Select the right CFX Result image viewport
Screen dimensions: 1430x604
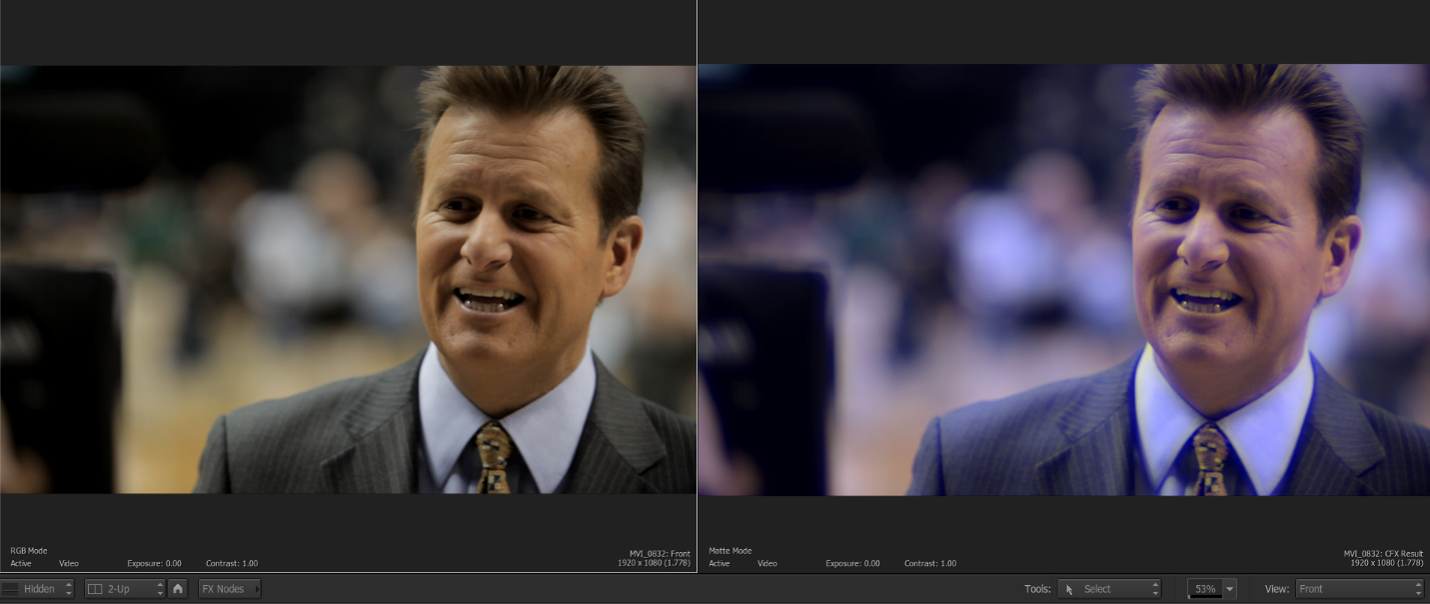(x=1063, y=280)
